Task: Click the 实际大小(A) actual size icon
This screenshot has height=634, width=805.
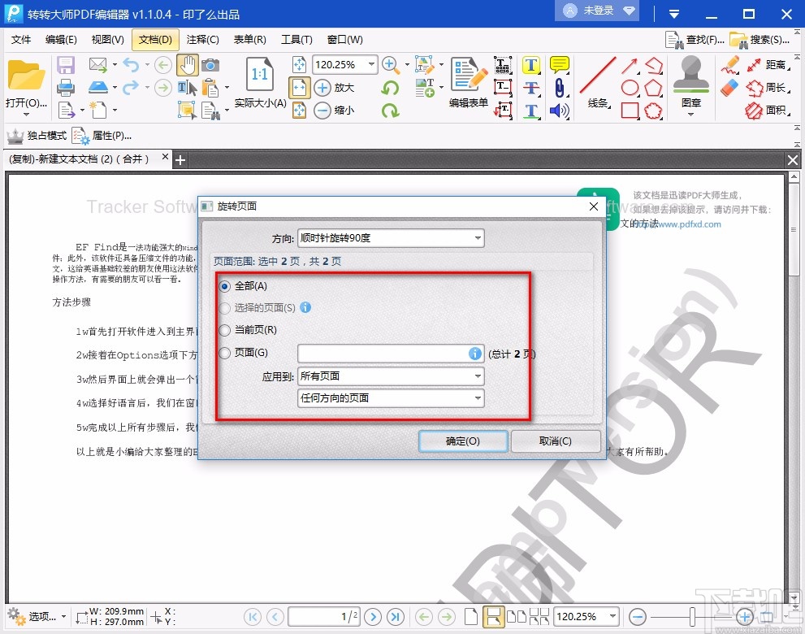Action: pyautogui.click(x=260, y=75)
